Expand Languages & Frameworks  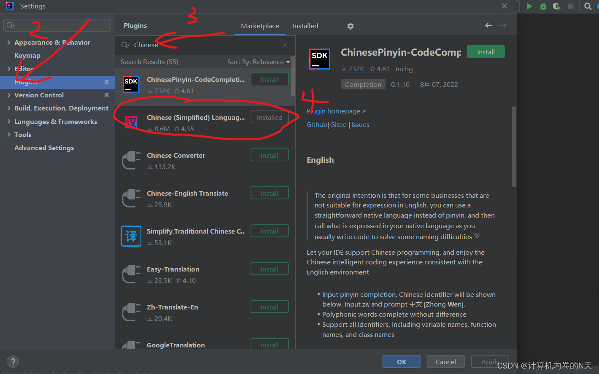coord(9,121)
